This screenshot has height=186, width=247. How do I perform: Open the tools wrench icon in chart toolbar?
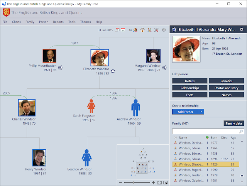point(156,30)
